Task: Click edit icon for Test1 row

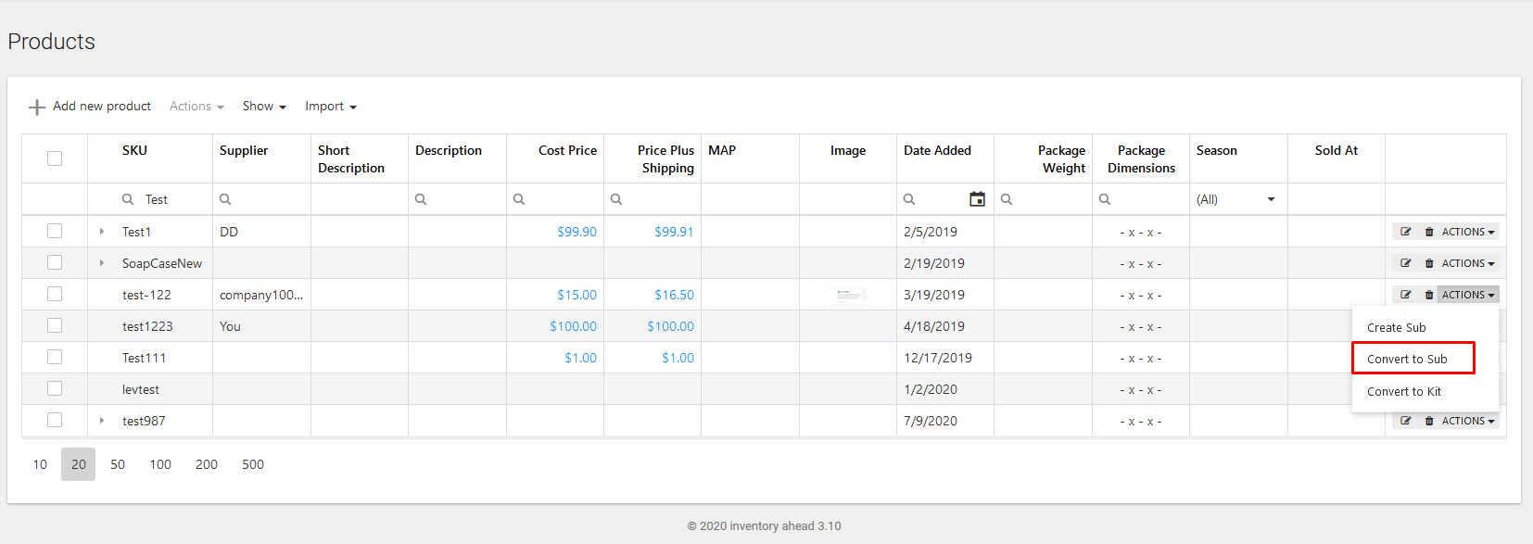Action: coord(1406,232)
